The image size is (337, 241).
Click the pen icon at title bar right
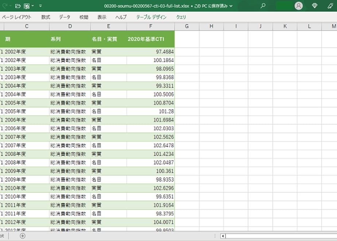coord(330,6)
